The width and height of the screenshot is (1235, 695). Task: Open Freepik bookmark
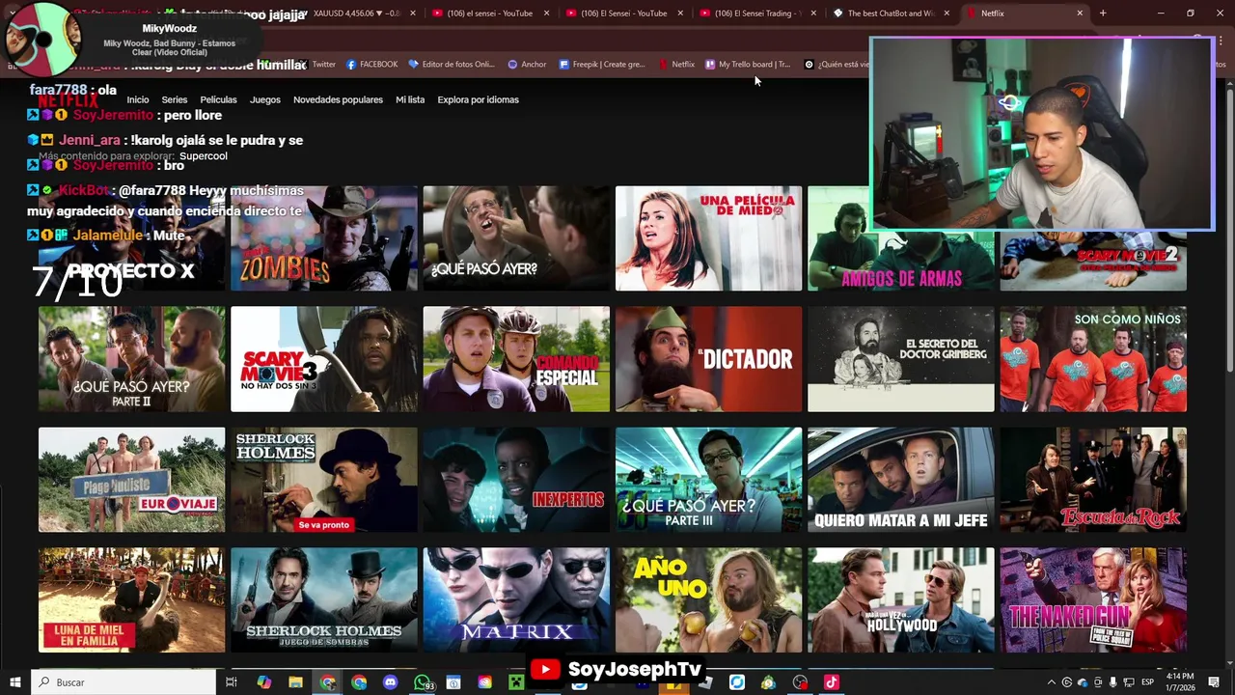602,65
